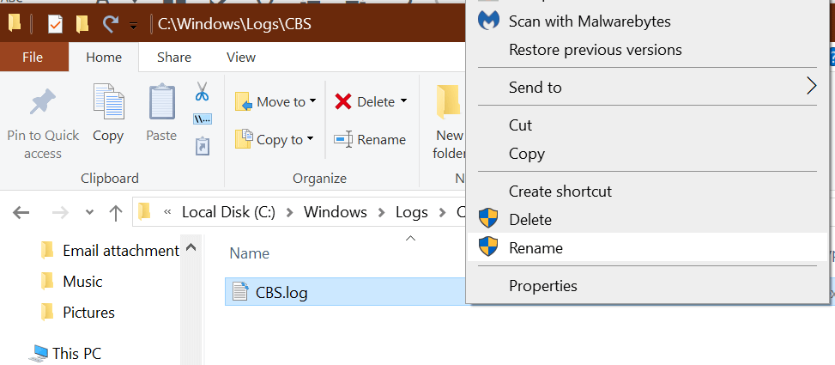Click the Copy button in Clipboard group
Viewport: 835px width, 365px height.
click(x=108, y=113)
